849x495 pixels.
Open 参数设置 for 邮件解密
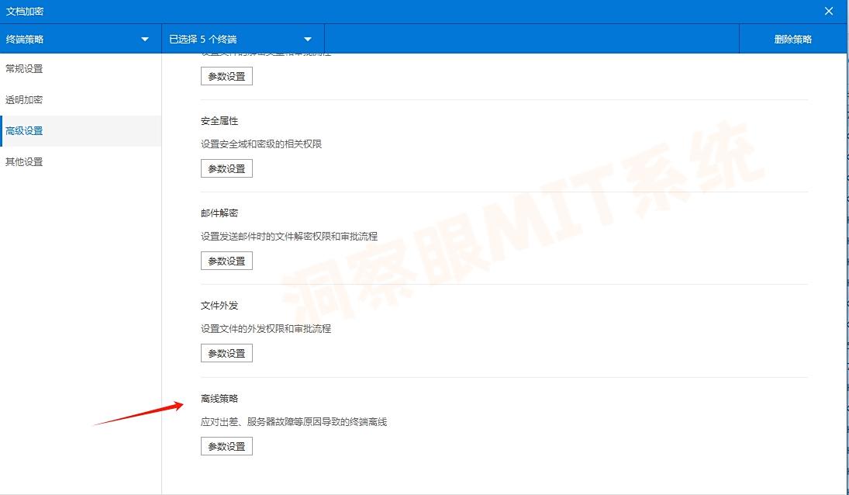click(226, 261)
